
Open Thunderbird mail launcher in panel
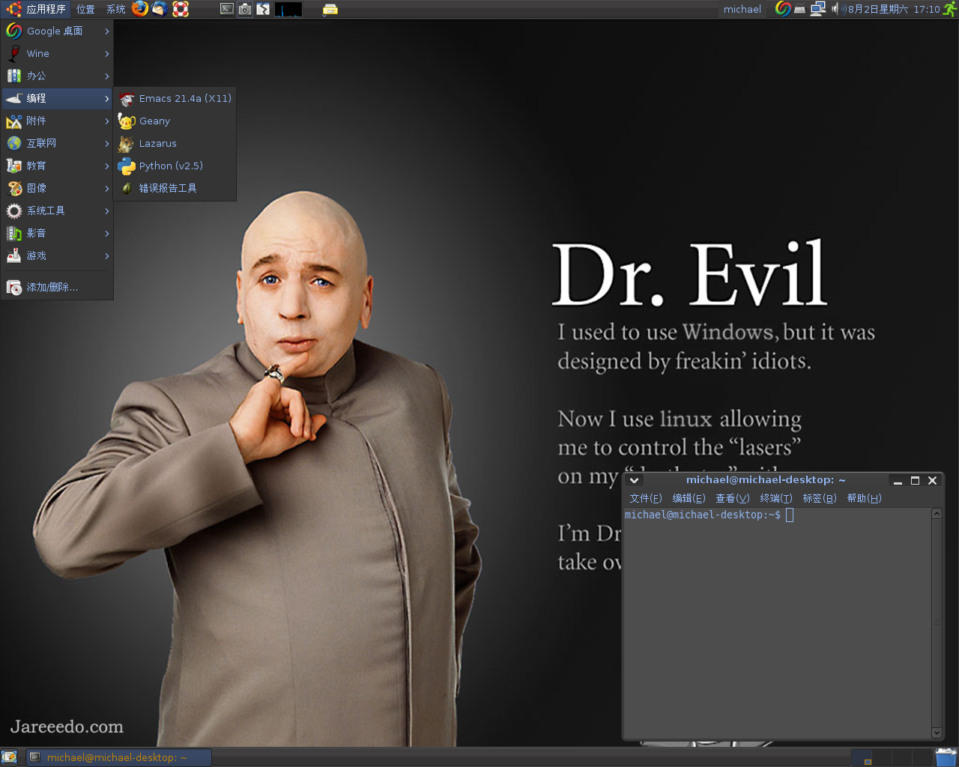click(x=160, y=9)
